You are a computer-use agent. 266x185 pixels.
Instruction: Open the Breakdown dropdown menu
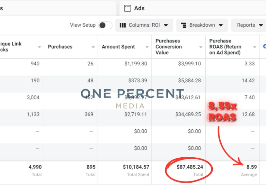point(202,25)
